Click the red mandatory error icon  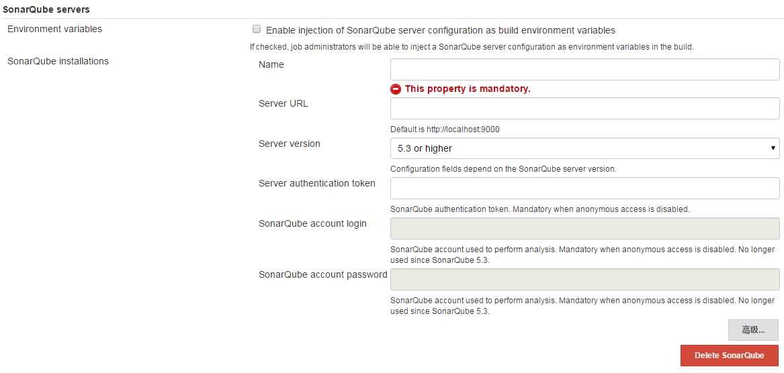(x=396, y=89)
